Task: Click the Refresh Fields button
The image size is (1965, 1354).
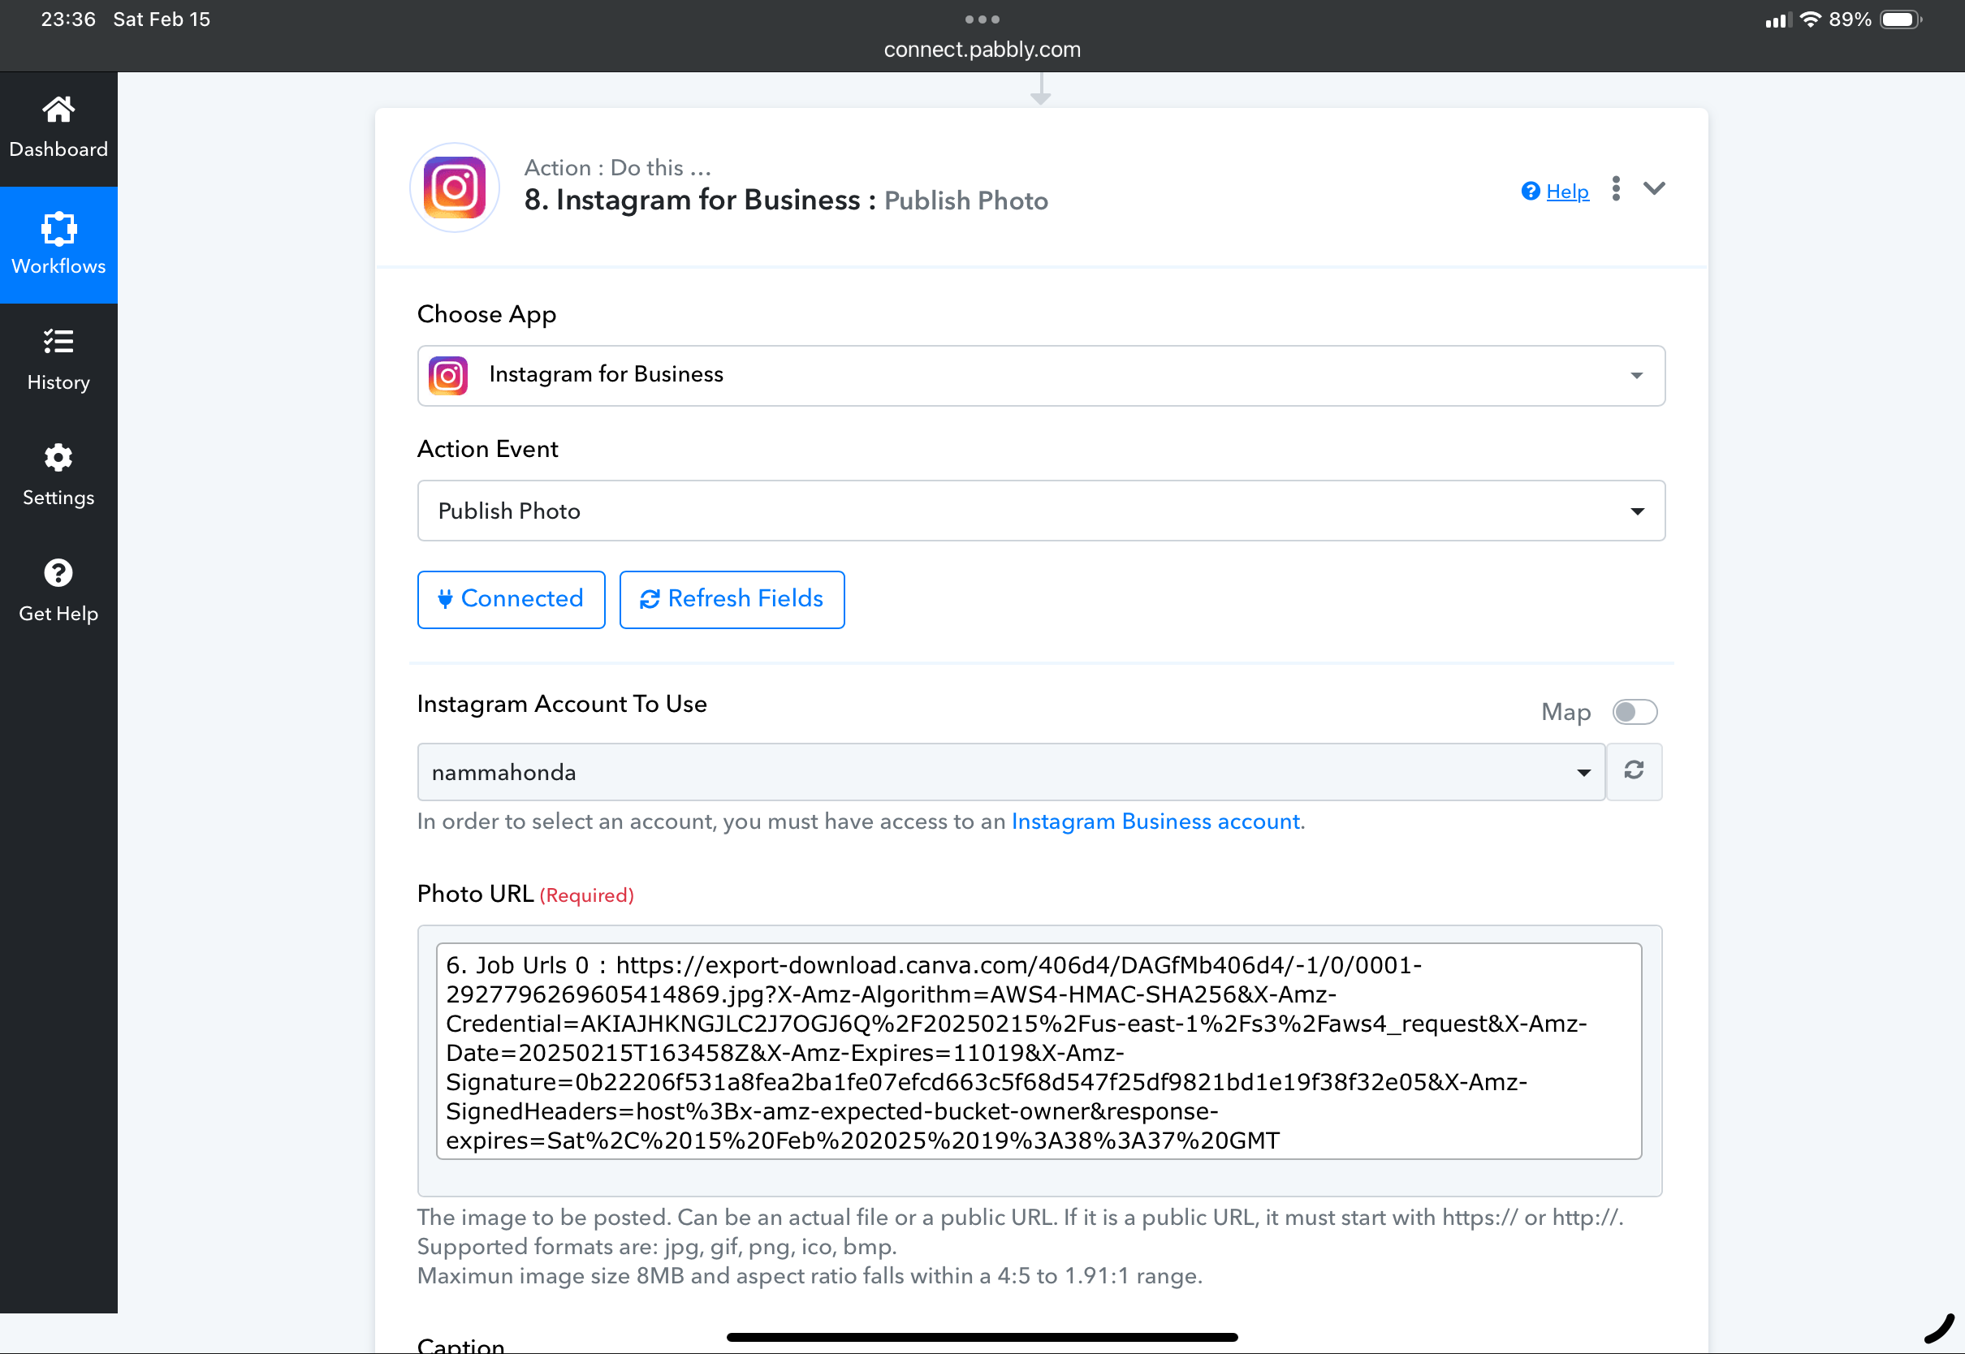Action: (x=732, y=599)
